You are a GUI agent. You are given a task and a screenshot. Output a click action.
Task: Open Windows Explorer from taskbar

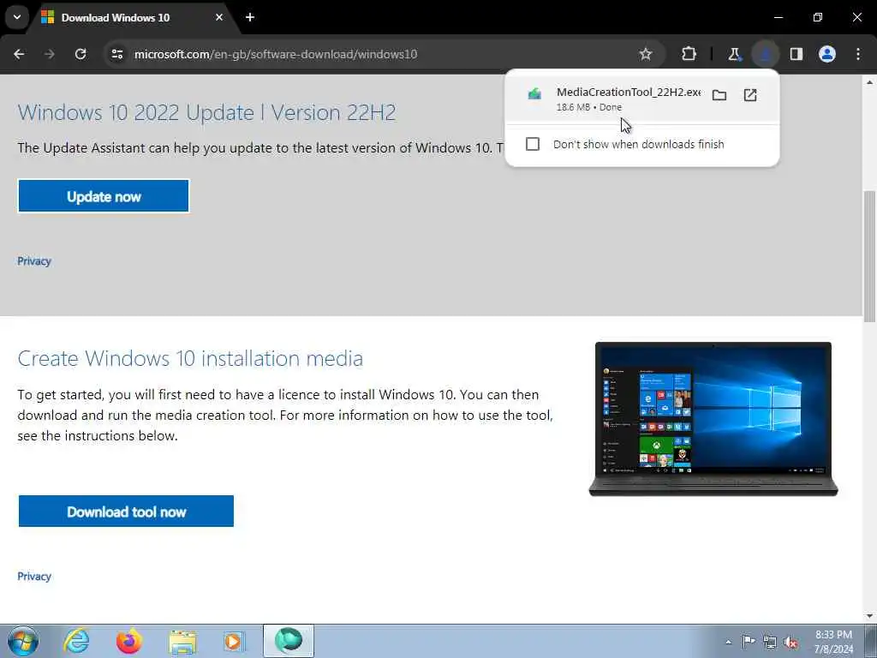pos(182,641)
